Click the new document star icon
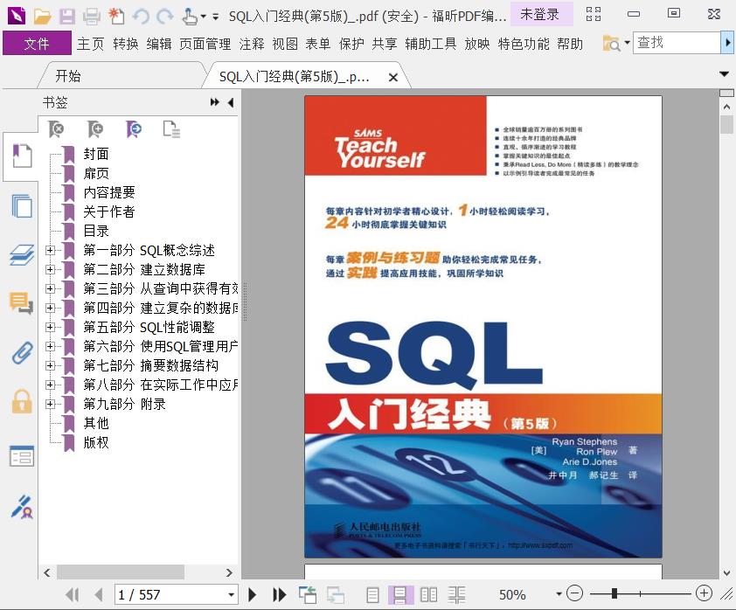The width and height of the screenshot is (736, 610). [116, 17]
